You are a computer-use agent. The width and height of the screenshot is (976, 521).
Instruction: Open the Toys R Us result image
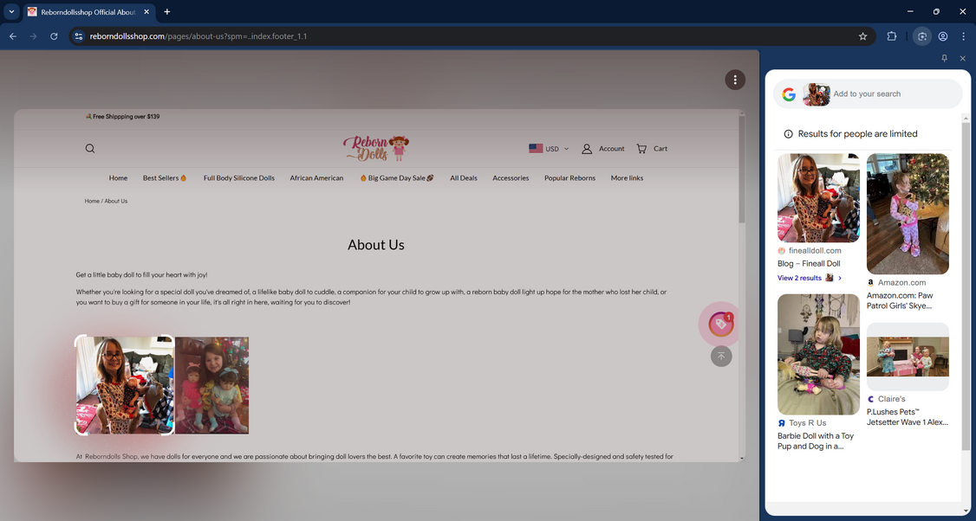[x=818, y=354]
